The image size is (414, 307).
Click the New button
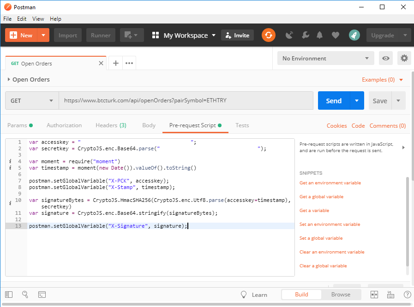click(x=21, y=35)
